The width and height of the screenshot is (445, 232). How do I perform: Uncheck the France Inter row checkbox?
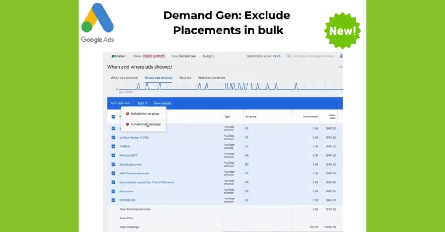point(113,191)
